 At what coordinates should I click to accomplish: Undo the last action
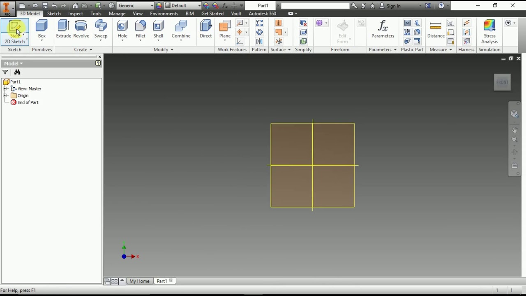coord(54,6)
